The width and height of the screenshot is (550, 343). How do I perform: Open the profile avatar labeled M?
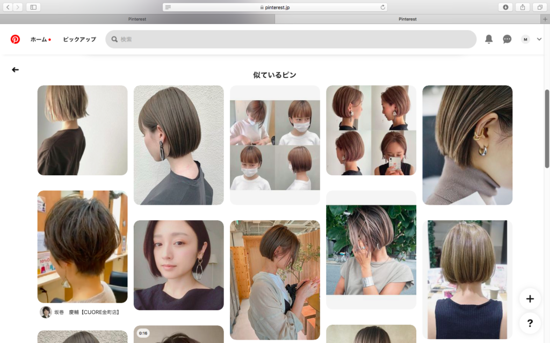tap(525, 39)
